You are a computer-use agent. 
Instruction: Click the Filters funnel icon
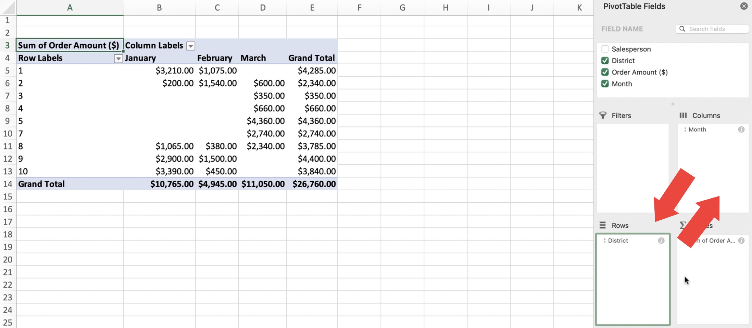(x=603, y=115)
